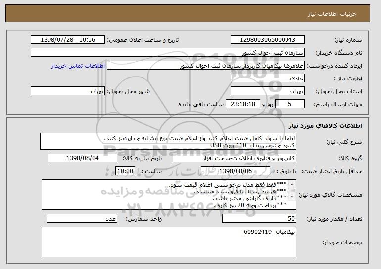Select the counting unit field عدد
381x269 pixels.
(82, 218)
